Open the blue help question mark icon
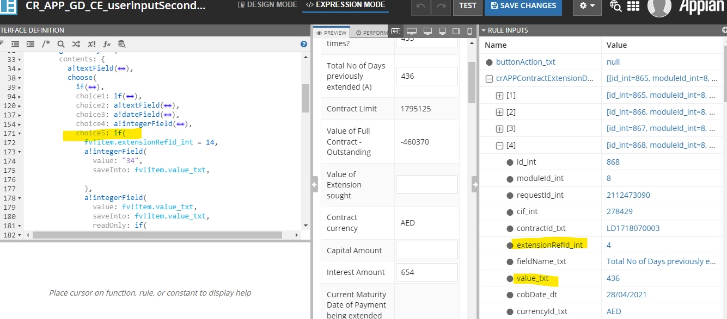Image resolution: width=727 pixels, height=319 pixels. point(304,44)
